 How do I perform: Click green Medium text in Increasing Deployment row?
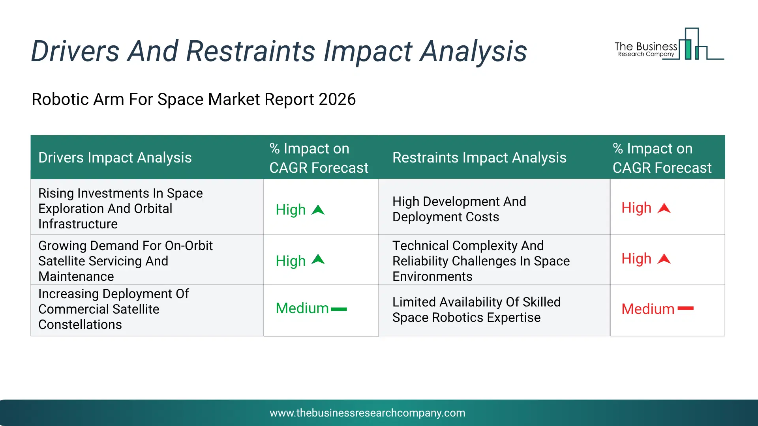click(x=302, y=308)
